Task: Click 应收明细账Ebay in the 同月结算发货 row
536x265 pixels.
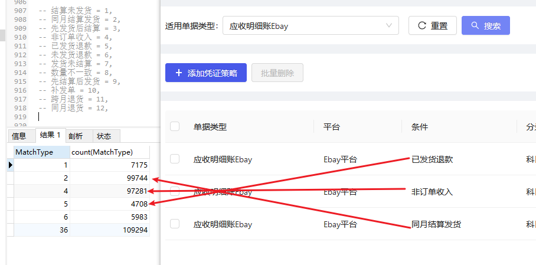Action: click(223, 225)
